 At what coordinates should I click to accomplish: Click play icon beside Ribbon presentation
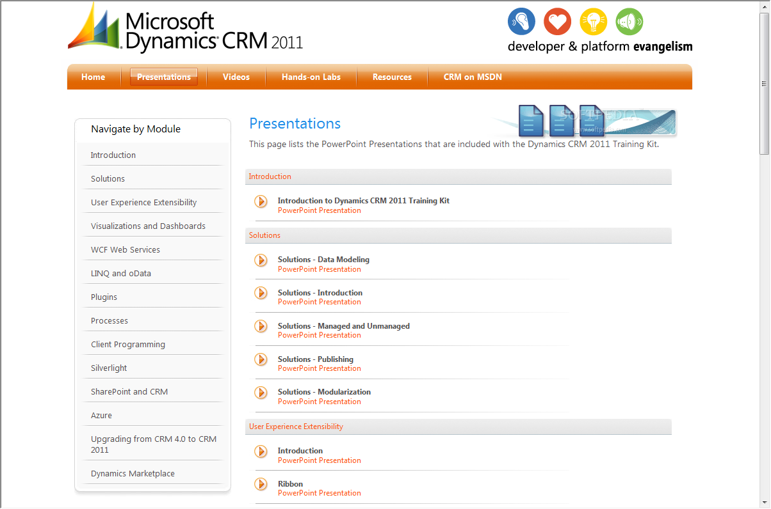[x=261, y=484]
